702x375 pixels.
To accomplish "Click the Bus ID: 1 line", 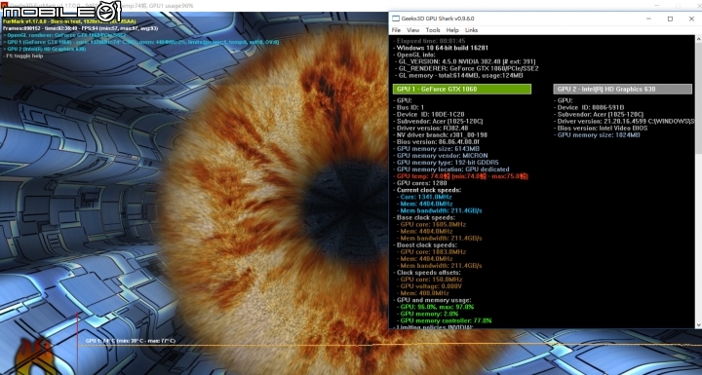I will click(409, 107).
